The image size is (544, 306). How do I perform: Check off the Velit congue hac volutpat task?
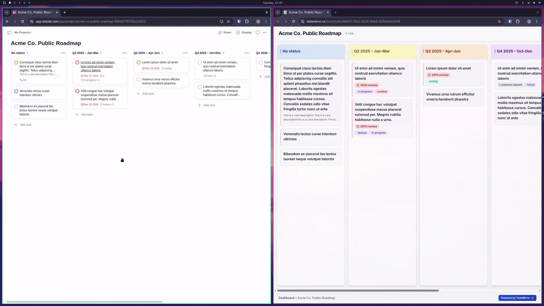tap(77, 91)
